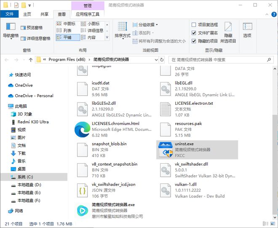Viewport: 278px width, 228px height.
Task: Uncheck File name extensions (文件扩展名)
Action: tap(194, 33)
